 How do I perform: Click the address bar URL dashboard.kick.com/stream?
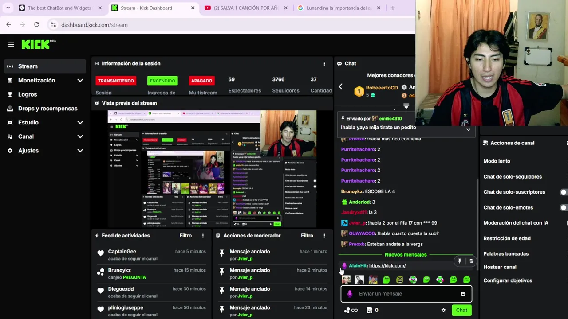tap(95, 25)
